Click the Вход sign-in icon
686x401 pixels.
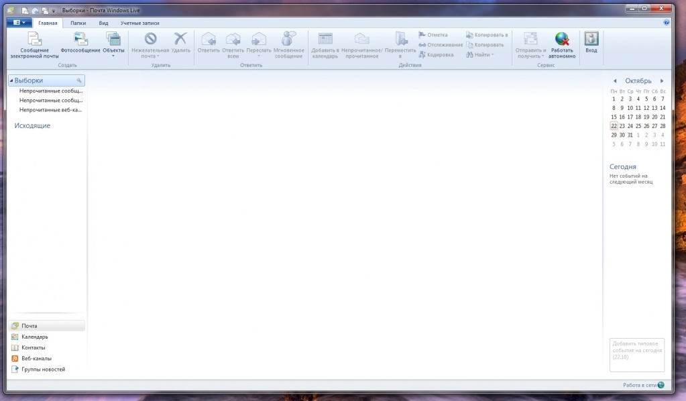pos(591,40)
